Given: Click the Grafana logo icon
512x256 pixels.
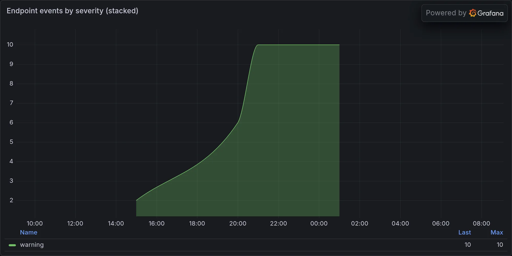Looking at the screenshot, I should click(x=473, y=13).
